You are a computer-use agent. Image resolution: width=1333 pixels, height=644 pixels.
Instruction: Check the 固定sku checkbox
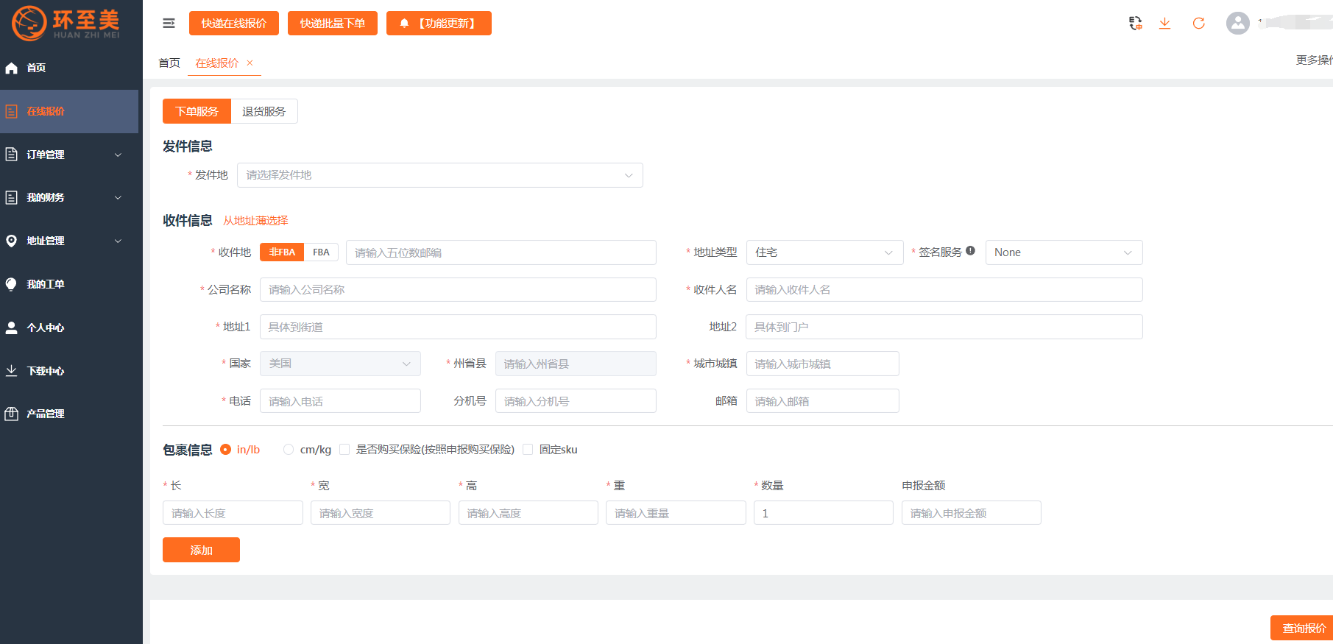pos(528,450)
